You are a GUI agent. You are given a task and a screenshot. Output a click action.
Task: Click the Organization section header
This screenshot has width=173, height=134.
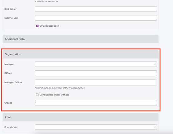[81, 54]
